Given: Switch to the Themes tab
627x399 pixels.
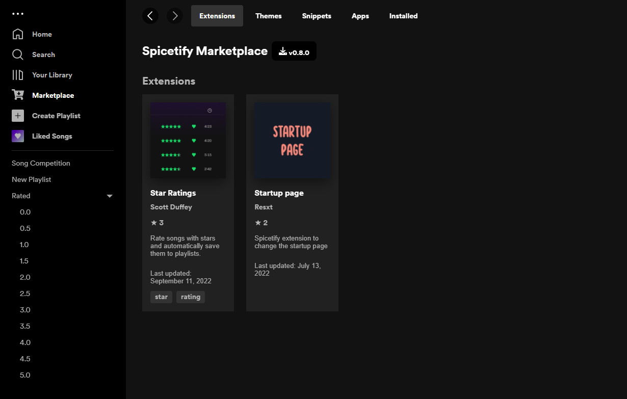Looking at the screenshot, I should pos(269,16).
